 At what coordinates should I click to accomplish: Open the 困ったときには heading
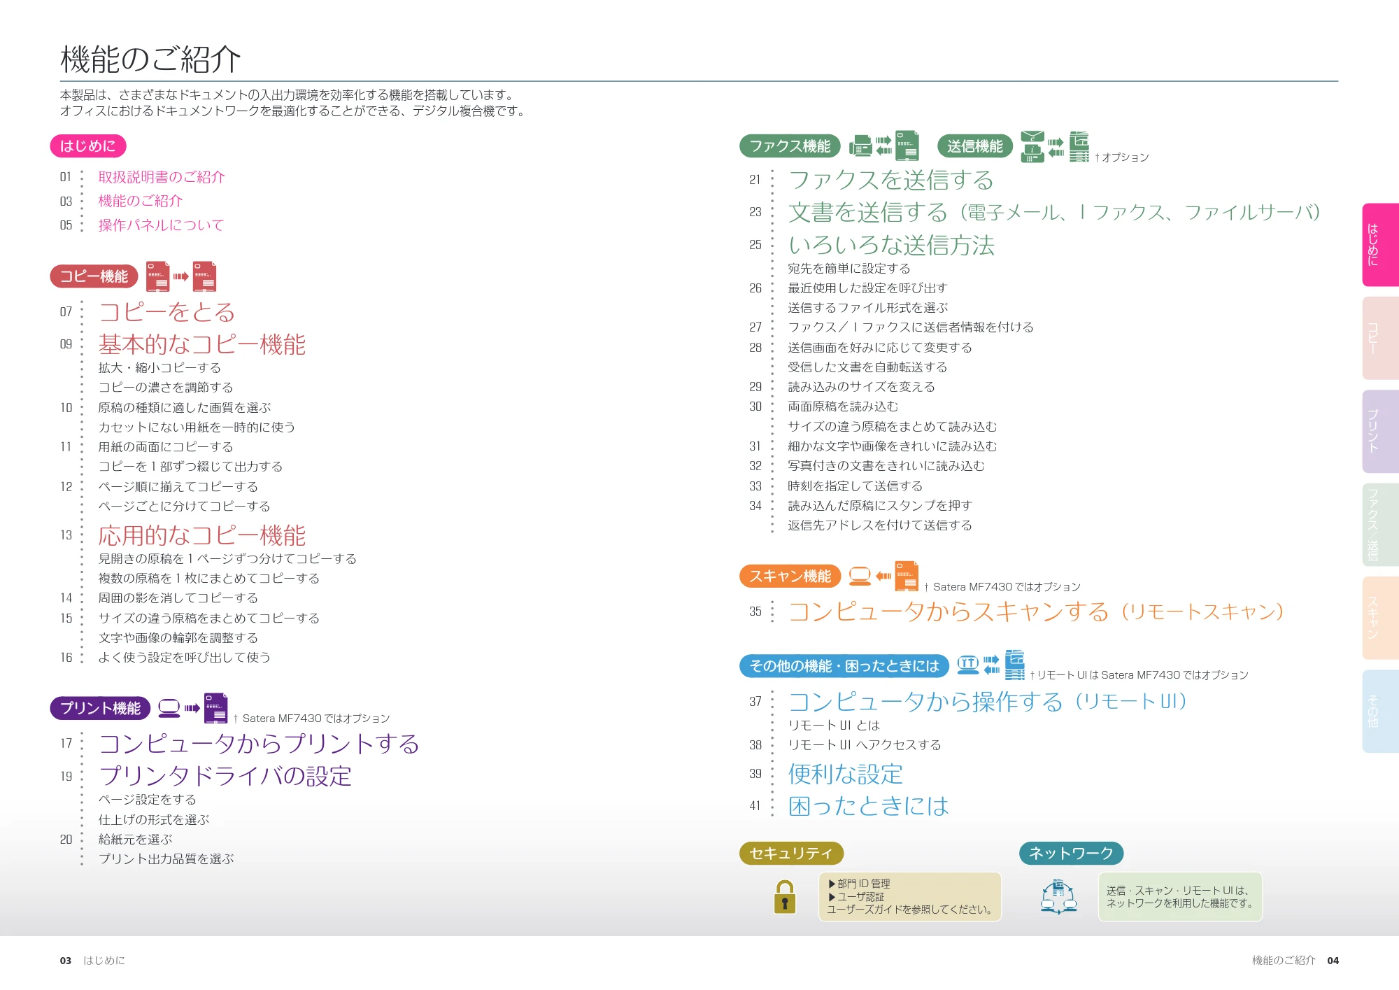869,806
